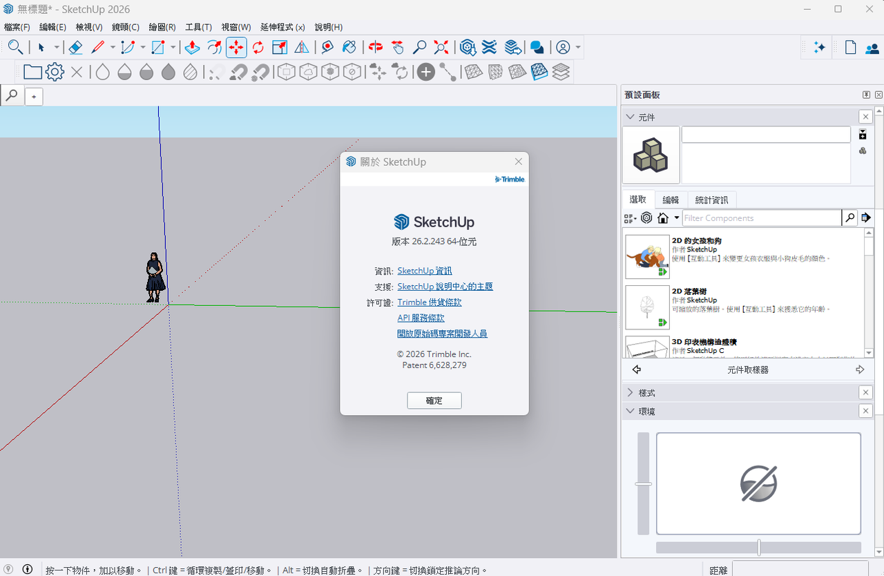Activate the Arc drawing tool
This screenshot has height=576, width=884.
tap(127, 48)
